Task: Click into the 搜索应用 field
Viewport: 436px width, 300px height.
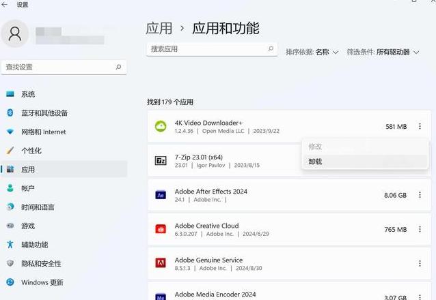Action: pos(212,49)
